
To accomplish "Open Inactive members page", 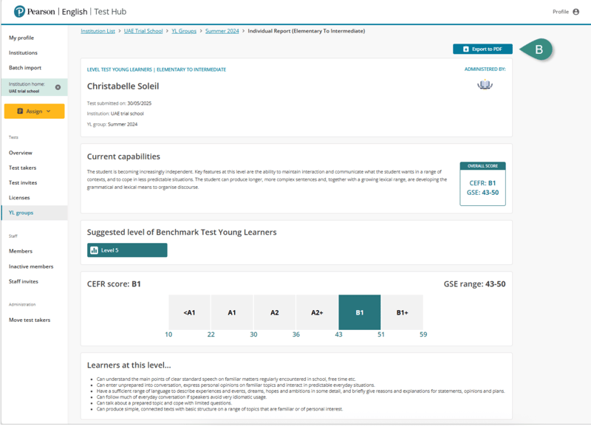I will 31,267.
